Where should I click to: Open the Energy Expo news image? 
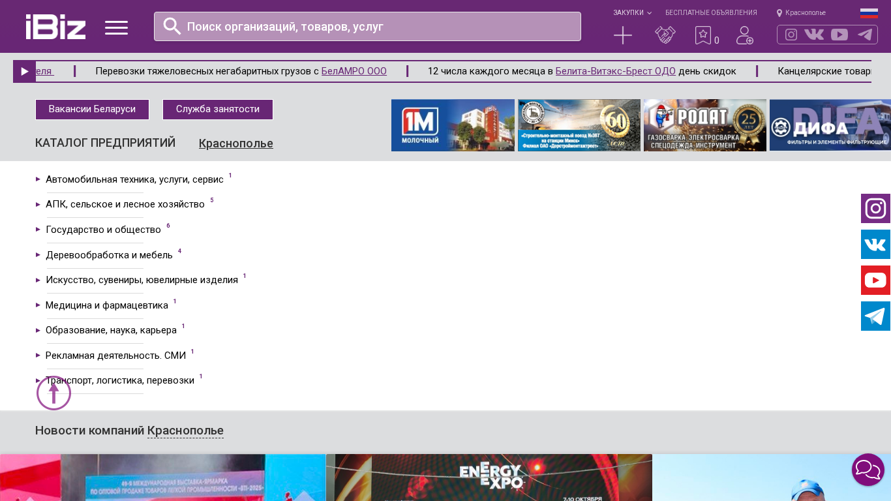coord(489,478)
